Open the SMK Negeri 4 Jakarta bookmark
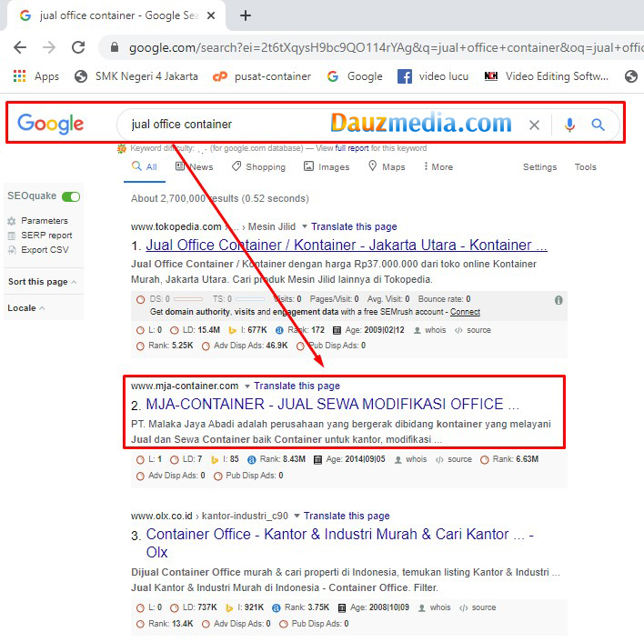The height and width of the screenshot is (642, 644). (x=136, y=76)
